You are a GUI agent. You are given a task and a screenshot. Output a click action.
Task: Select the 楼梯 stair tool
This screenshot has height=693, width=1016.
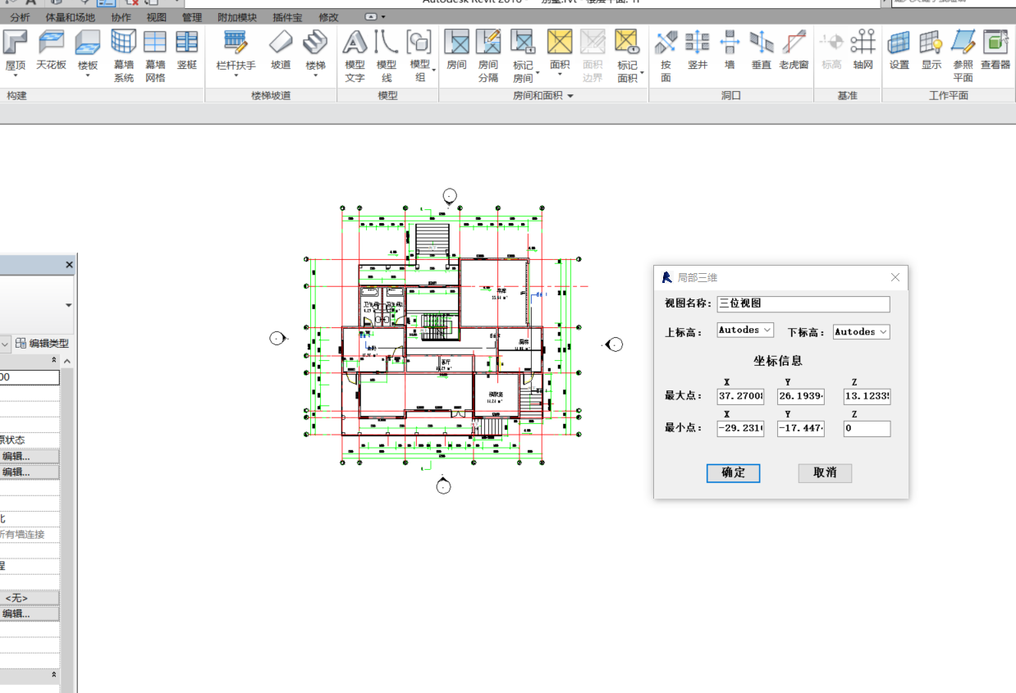(x=315, y=49)
